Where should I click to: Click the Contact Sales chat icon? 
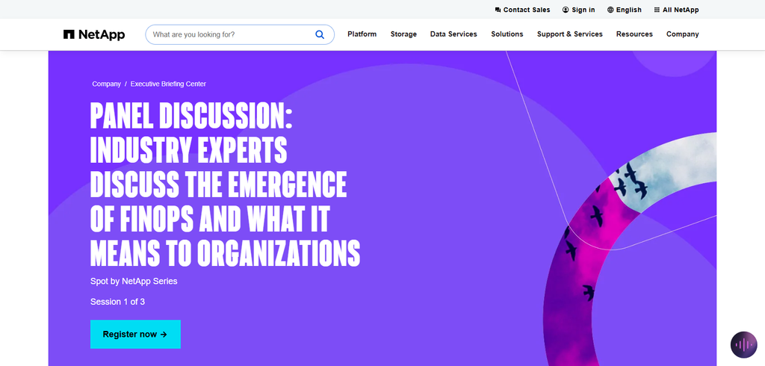(498, 10)
